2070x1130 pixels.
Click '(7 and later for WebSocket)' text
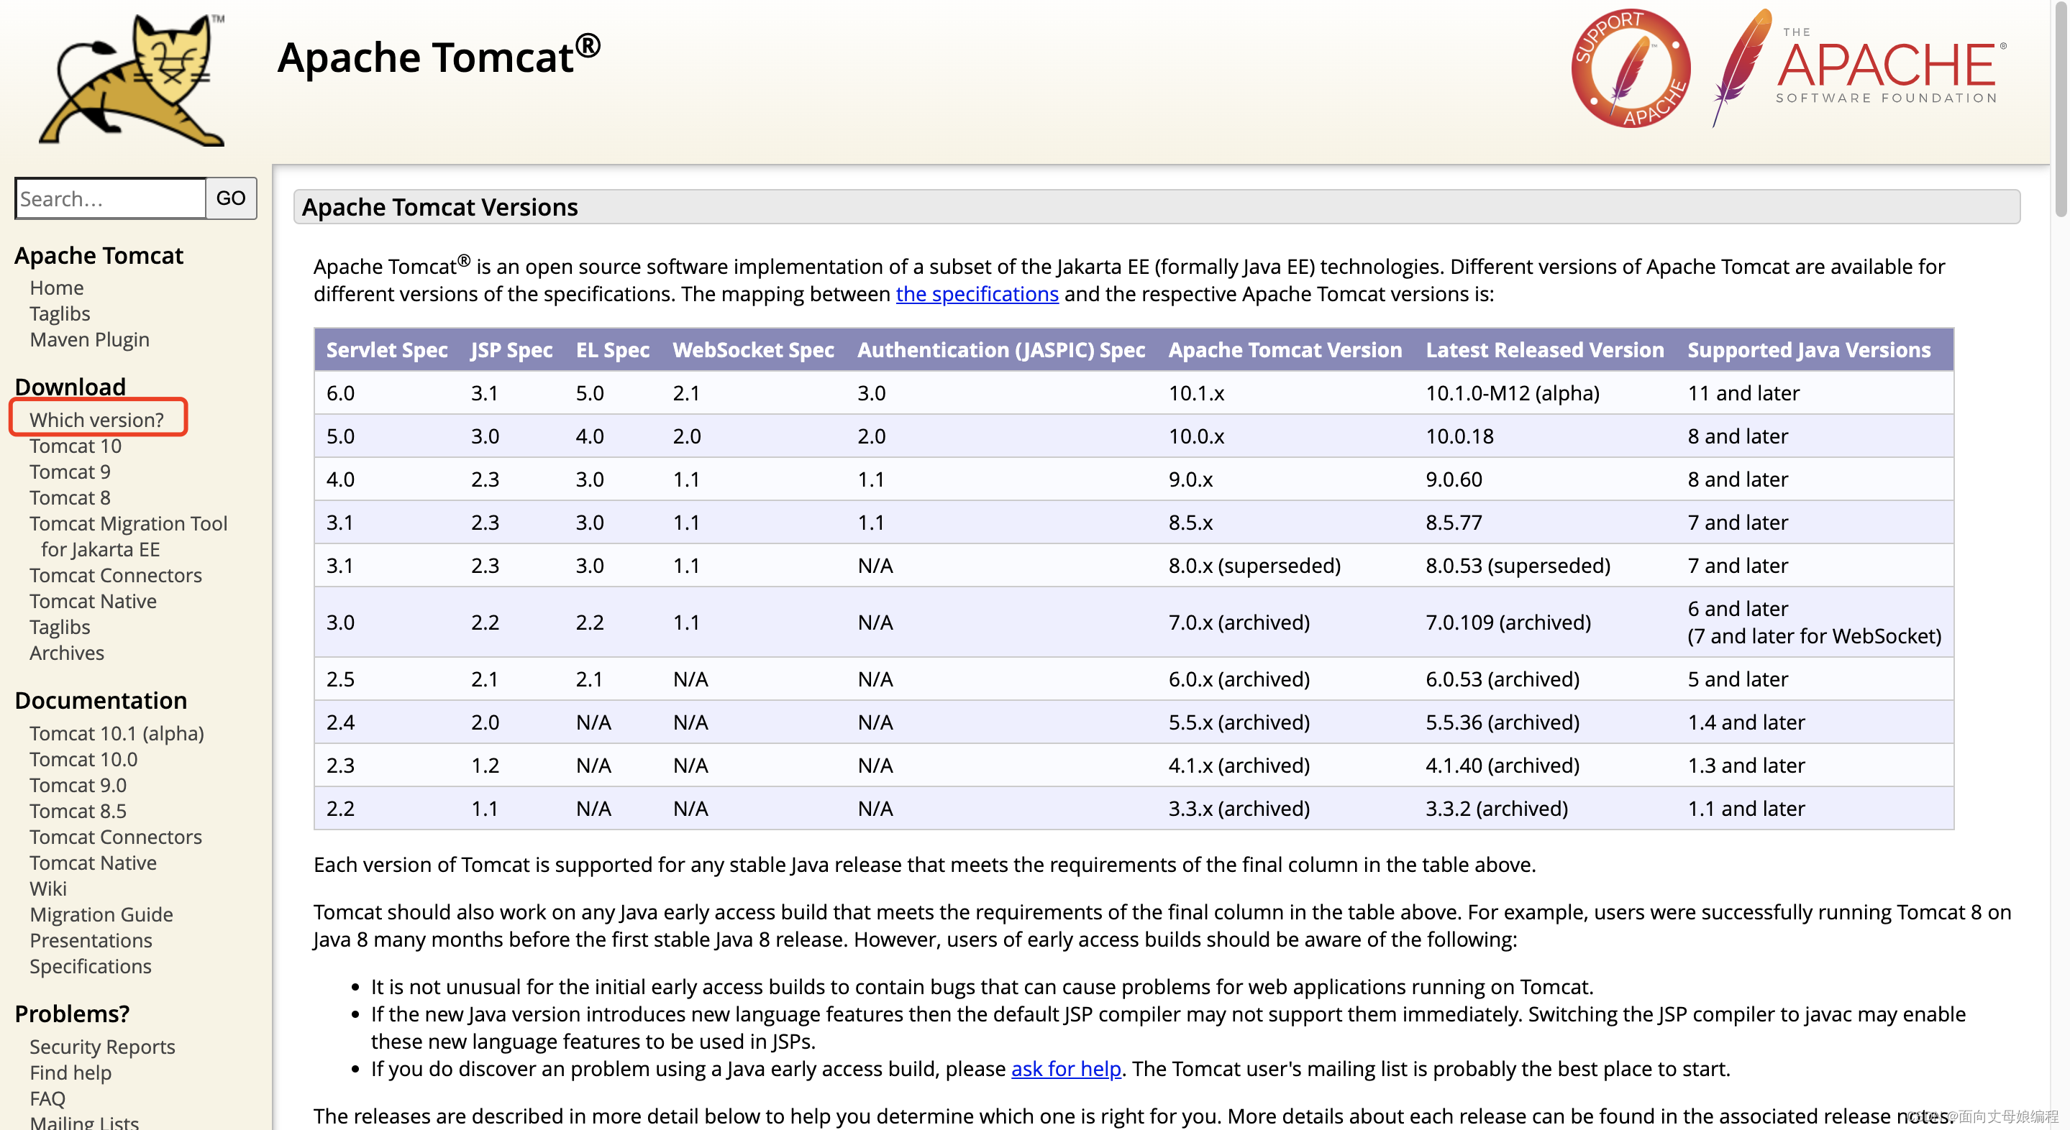click(x=1815, y=636)
